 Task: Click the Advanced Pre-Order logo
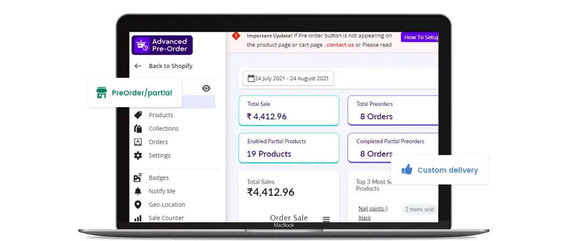[x=162, y=45]
